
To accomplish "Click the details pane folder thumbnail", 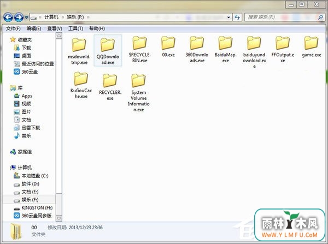I will 16,231.
